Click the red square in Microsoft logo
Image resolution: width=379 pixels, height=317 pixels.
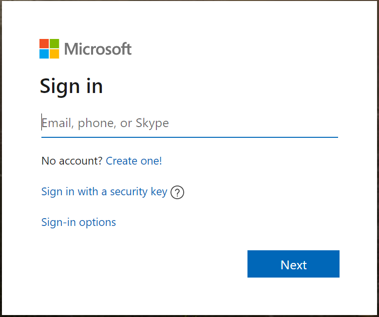[x=44, y=43]
